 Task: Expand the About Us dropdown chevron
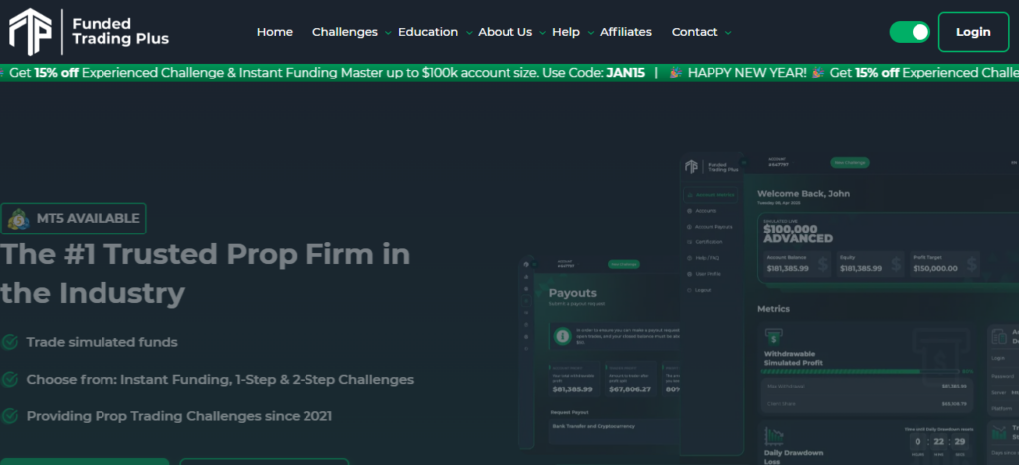(x=542, y=33)
